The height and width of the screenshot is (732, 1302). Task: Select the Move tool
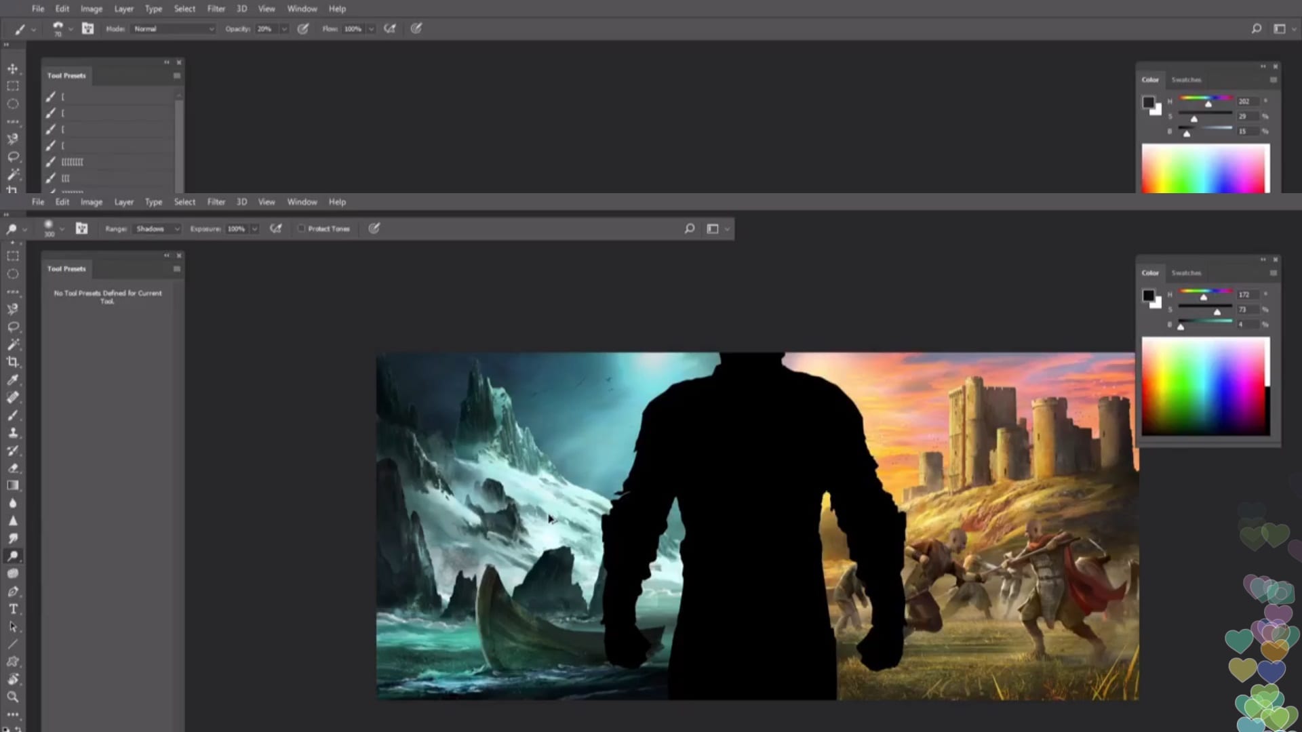click(13, 68)
